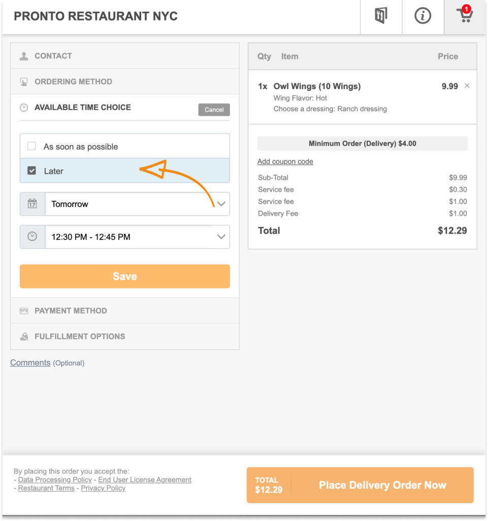Click the clock icon beside time range
488x521 pixels.
pos(32,237)
